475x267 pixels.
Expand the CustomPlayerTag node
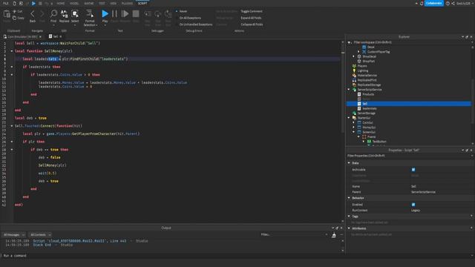(x=358, y=52)
